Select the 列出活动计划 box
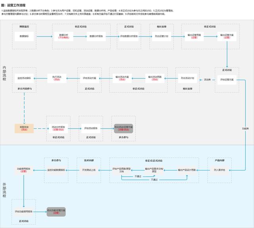This screenshot has width=254, height=228. click(x=187, y=79)
